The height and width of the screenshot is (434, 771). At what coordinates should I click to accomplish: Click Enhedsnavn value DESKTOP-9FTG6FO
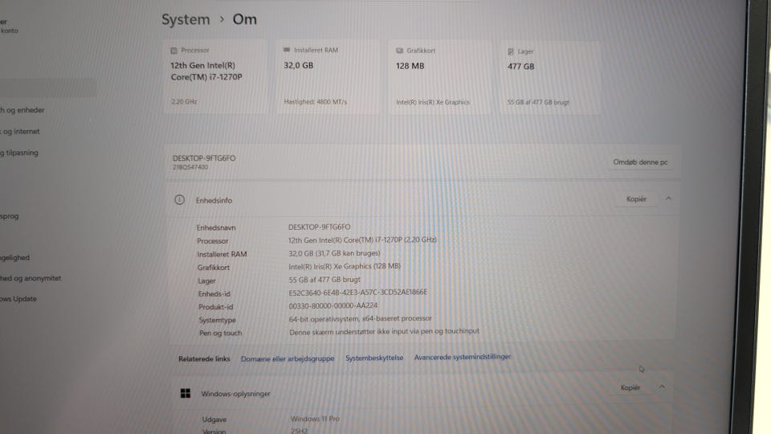point(319,227)
